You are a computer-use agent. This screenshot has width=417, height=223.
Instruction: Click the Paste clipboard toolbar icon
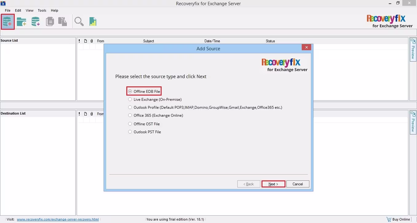pos(63,21)
